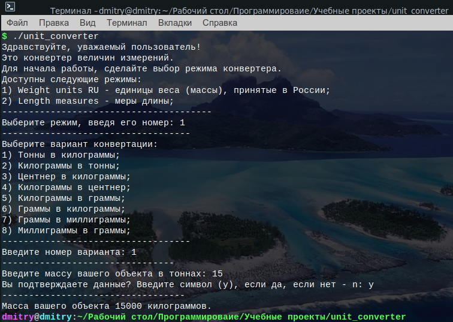This screenshot has height=322, width=453.
Task: Click the '6) Граммы в килограммы;' line
Action: click(64, 209)
